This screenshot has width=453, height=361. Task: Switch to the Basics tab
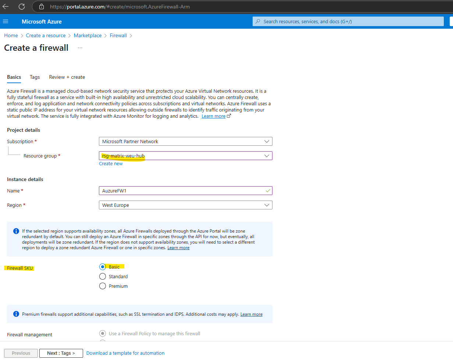(14, 77)
